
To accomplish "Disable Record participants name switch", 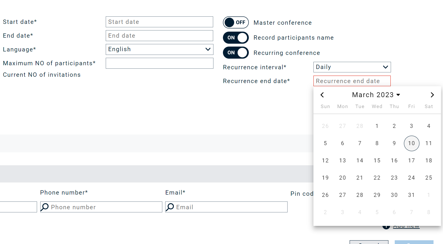I will [236, 38].
